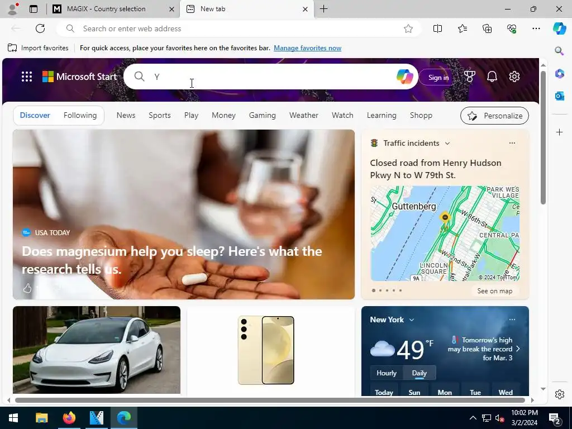Viewport: 572px width, 429px height.
Task: Select the Discover feed tab
Action: pos(35,115)
